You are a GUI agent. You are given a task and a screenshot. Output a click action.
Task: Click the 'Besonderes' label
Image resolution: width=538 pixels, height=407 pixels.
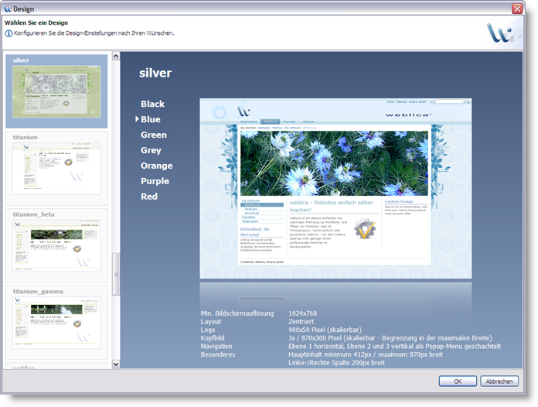tap(218, 354)
